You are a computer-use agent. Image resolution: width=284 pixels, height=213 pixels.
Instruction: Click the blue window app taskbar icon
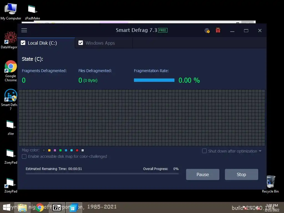(74, 207)
